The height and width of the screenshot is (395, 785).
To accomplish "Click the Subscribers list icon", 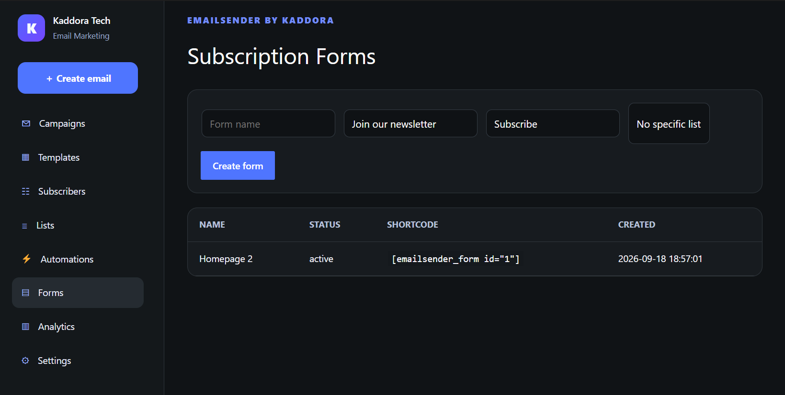I will point(26,191).
